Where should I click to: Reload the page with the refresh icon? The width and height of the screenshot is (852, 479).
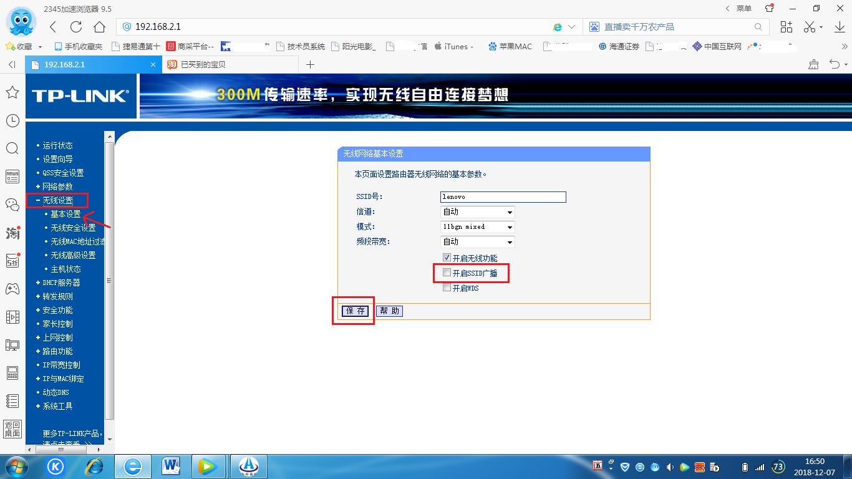point(76,27)
